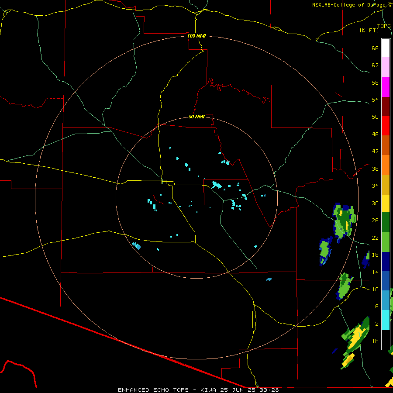
Task: Click the 34 legend value
Action: point(375,186)
